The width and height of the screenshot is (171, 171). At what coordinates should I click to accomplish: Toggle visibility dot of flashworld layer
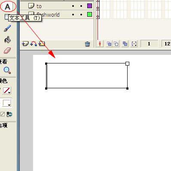tap(73, 15)
